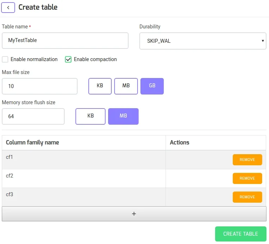Add a new column family row
Image resolution: width=269 pixels, height=244 pixels.
134,214
